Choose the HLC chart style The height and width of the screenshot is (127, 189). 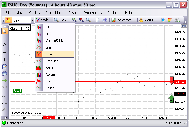click(x=55, y=34)
